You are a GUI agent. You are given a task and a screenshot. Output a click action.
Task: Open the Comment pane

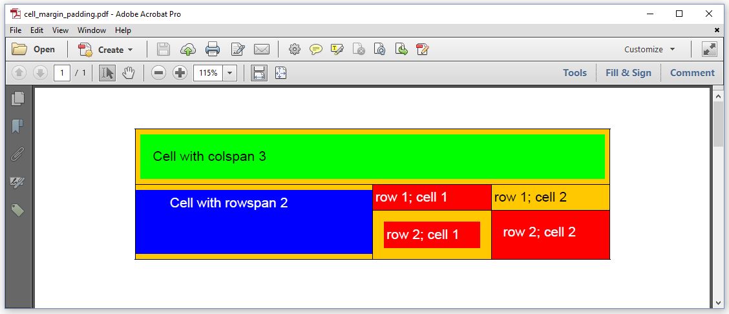[692, 73]
